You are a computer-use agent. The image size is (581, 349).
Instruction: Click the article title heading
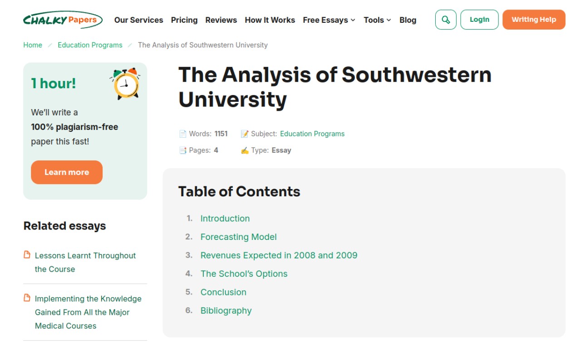pyautogui.click(x=335, y=87)
